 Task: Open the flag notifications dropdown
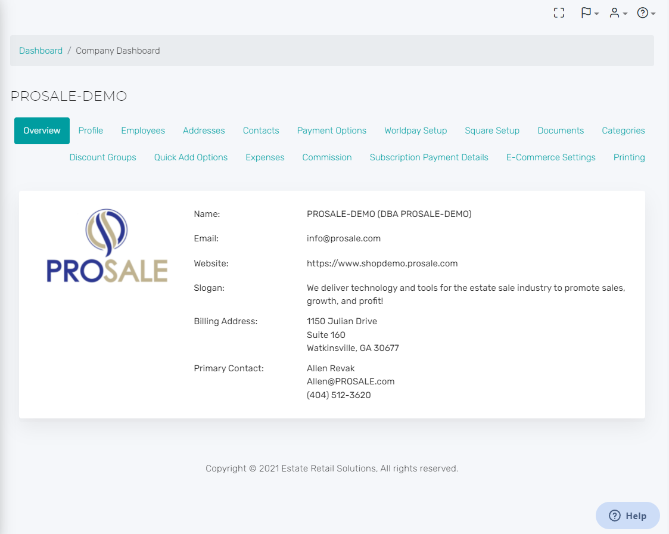590,13
